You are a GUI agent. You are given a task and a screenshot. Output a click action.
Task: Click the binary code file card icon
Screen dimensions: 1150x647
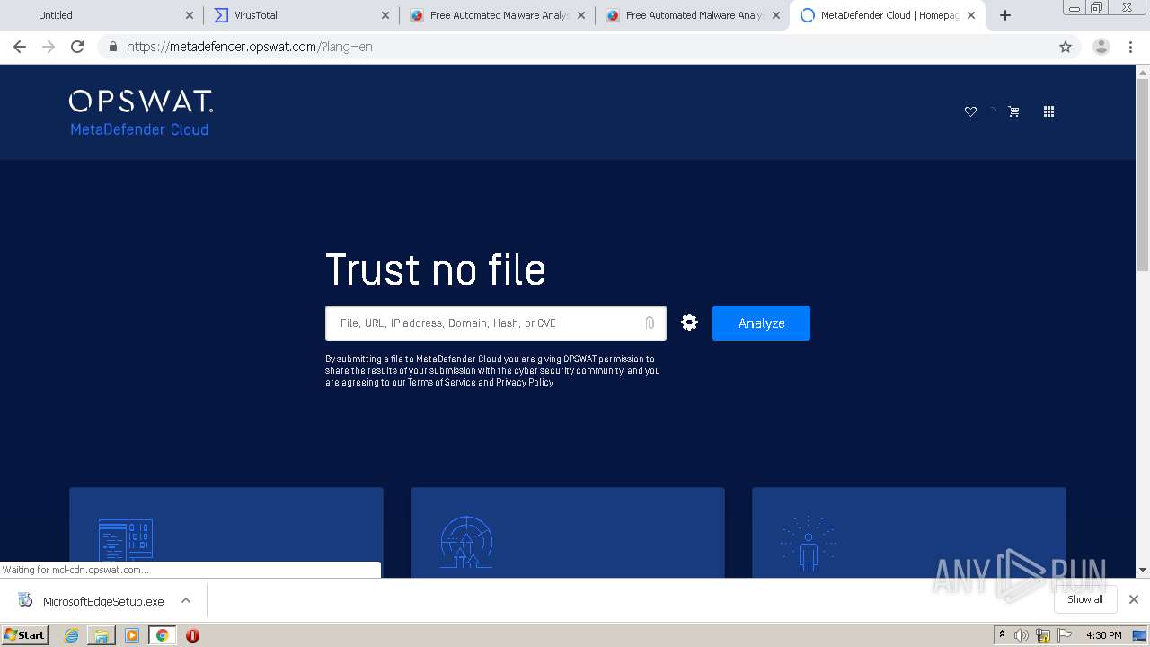click(x=126, y=543)
